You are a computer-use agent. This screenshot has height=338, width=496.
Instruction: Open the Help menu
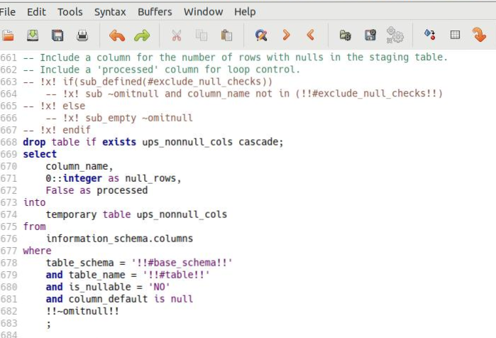coord(245,12)
